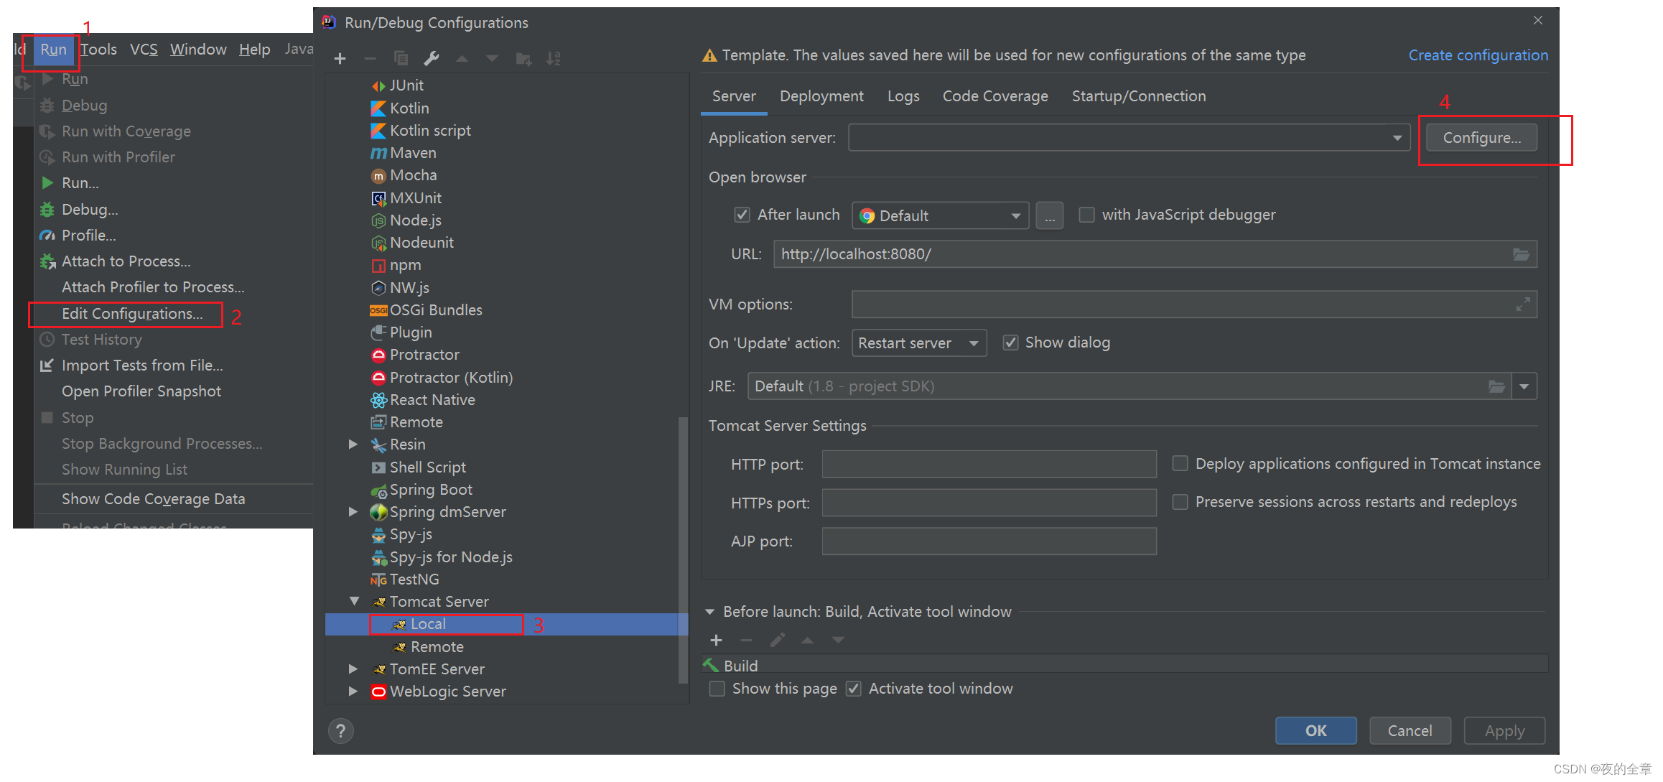Viewport: 1663px width, 782px height.
Task: Open the Tools menu
Action: point(98,50)
